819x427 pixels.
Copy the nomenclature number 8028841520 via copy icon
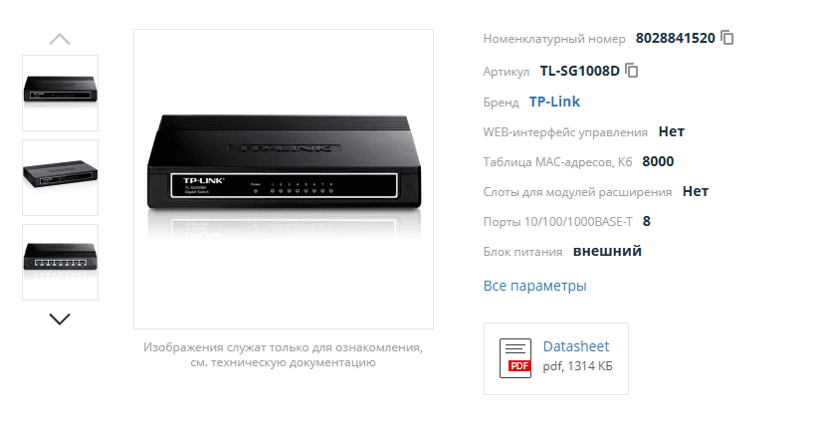click(x=727, y=38)
